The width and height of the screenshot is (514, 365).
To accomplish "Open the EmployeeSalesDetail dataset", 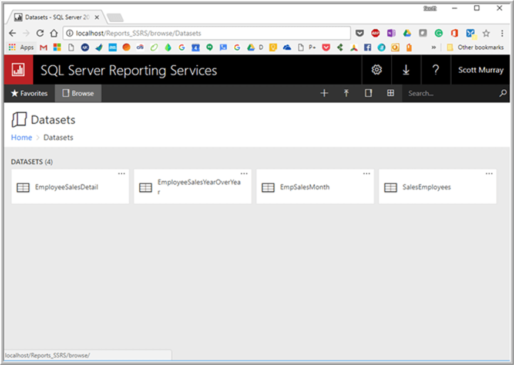I will [70, 187].
